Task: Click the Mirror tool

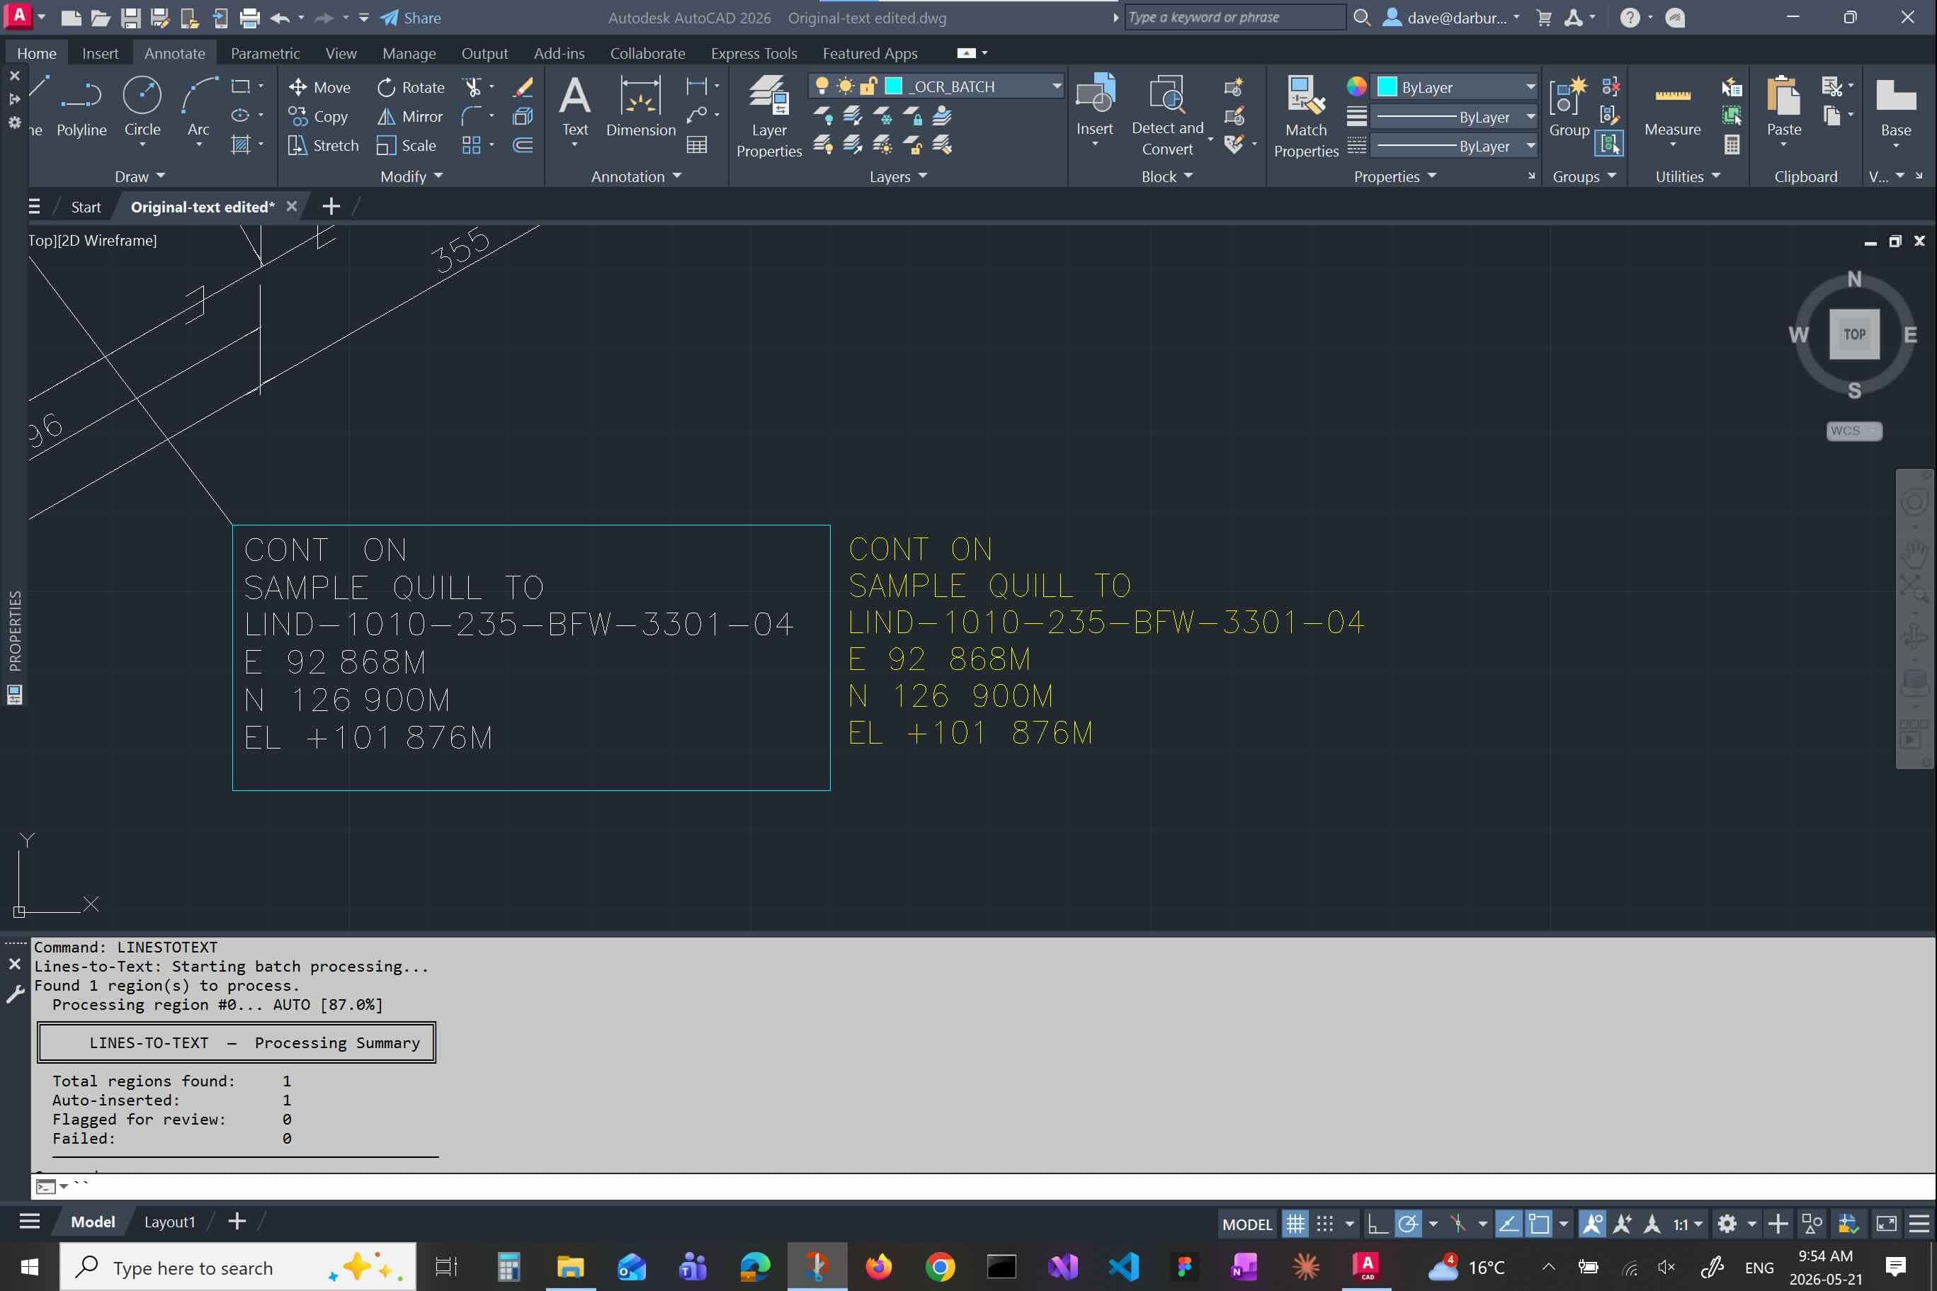Action: pos(410,117)
